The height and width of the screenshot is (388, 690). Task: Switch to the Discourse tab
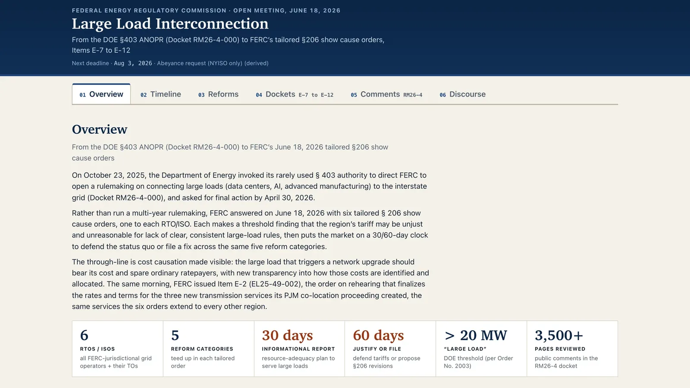(463, 94)
